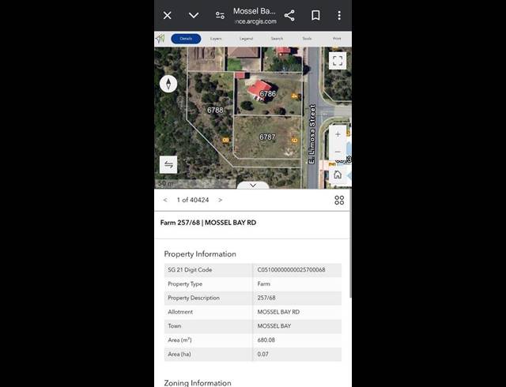
Task: Zoom out of the map
Action: (x=338, y=152)
